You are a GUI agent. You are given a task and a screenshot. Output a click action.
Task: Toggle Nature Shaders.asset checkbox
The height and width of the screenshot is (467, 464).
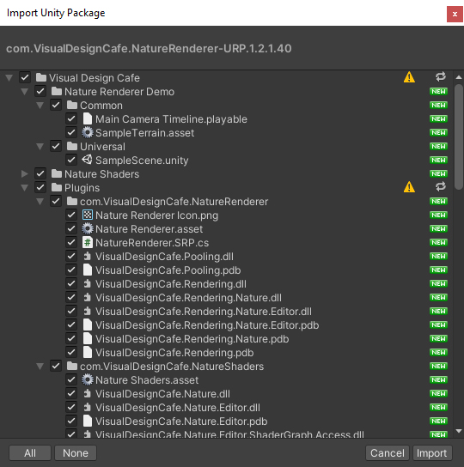coord(71,379)
